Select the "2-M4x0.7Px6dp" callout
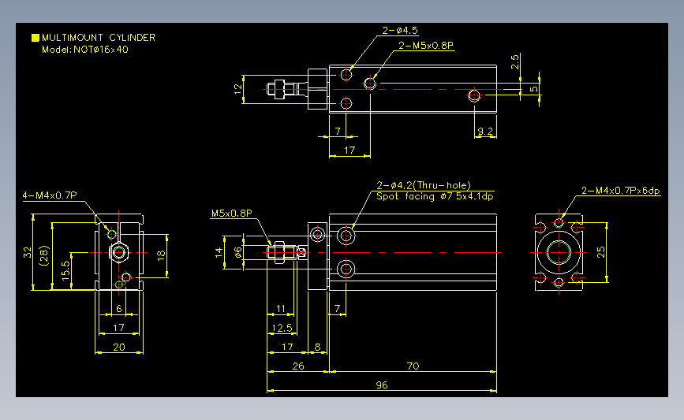 [x=621, y=191]
